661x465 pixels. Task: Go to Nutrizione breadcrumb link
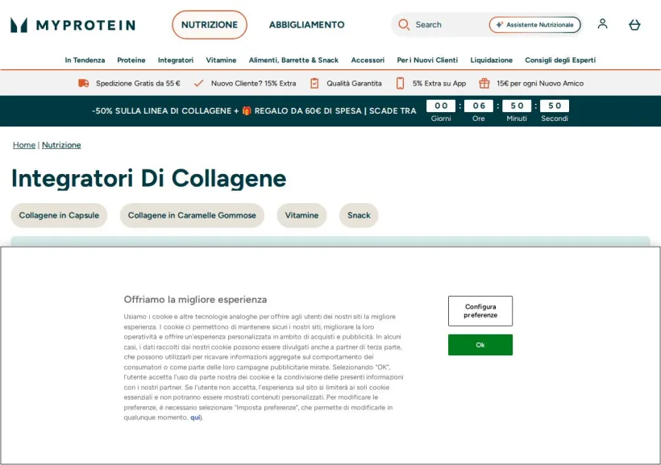click(61, 145)
